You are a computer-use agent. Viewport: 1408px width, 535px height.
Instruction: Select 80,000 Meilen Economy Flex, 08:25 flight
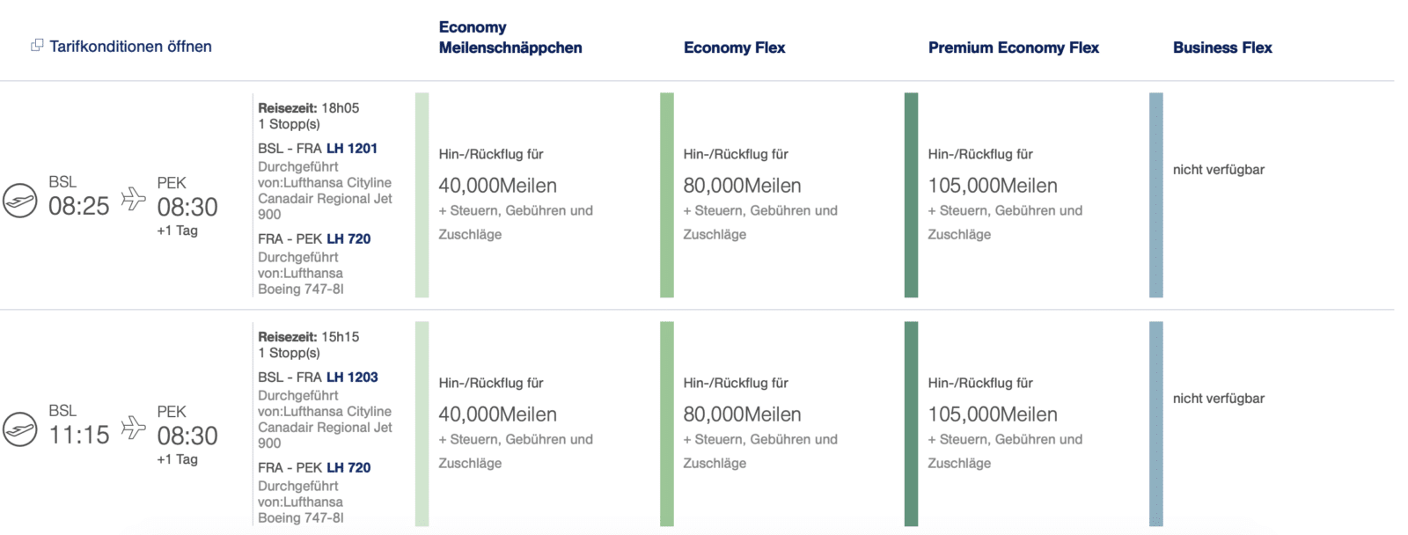pyautogui.click(x=742, y=186)
